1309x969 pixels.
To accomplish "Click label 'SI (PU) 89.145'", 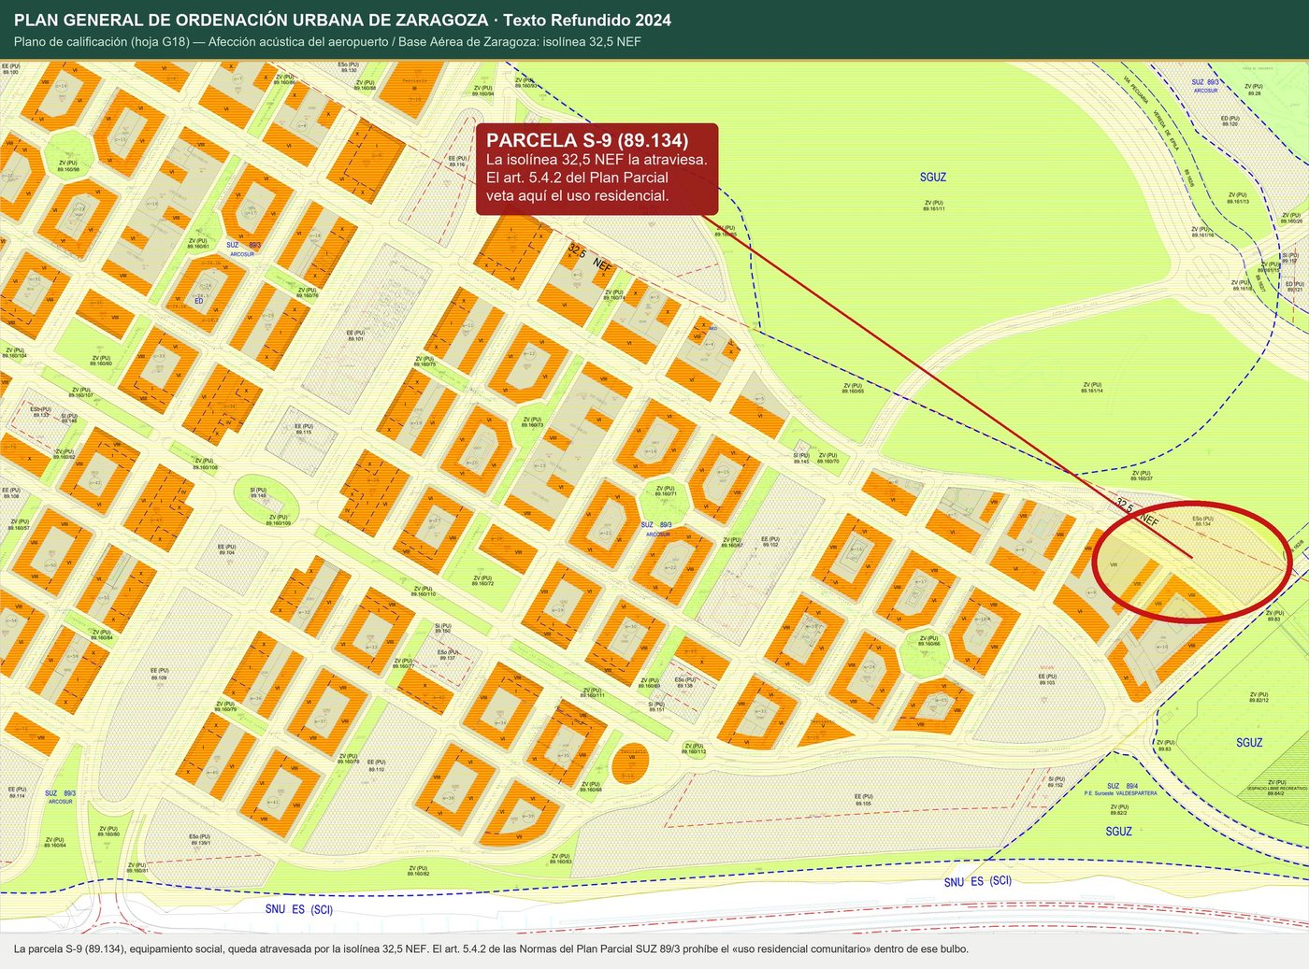I will click(x=801, y=459).
